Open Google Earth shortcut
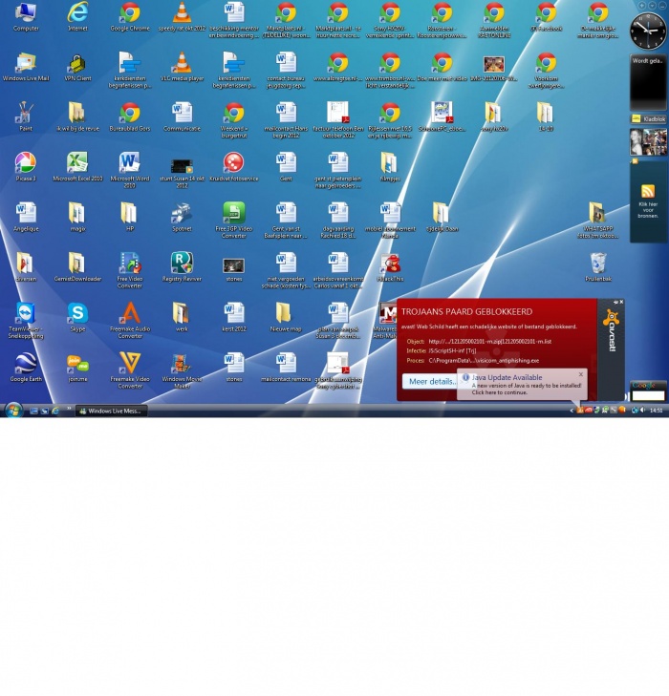This screenshot has height=696, width=669. pos(26,368)
